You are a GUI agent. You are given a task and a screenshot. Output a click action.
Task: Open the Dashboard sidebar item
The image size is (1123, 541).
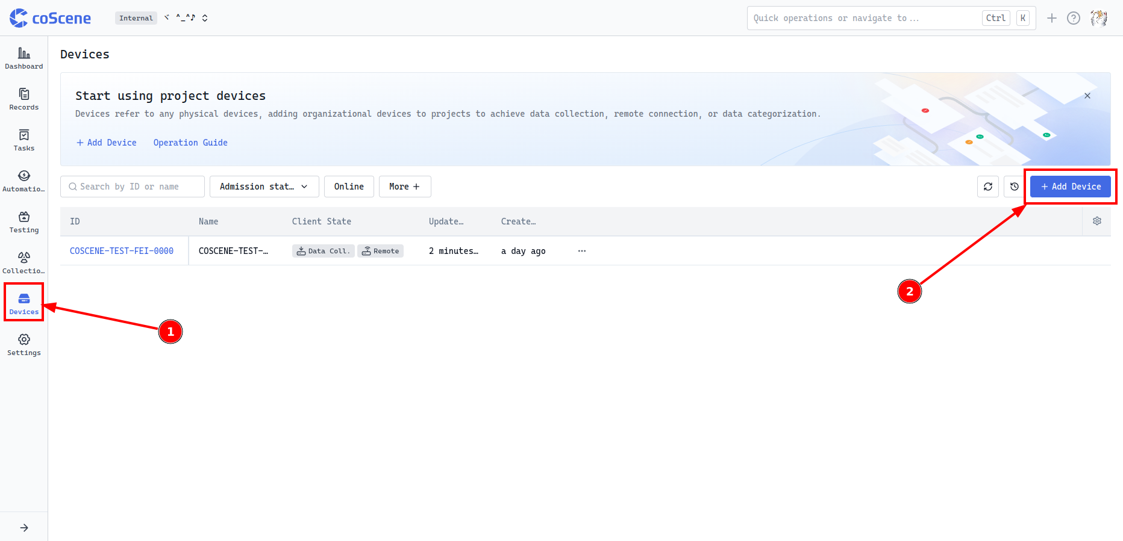coord(24,58)
